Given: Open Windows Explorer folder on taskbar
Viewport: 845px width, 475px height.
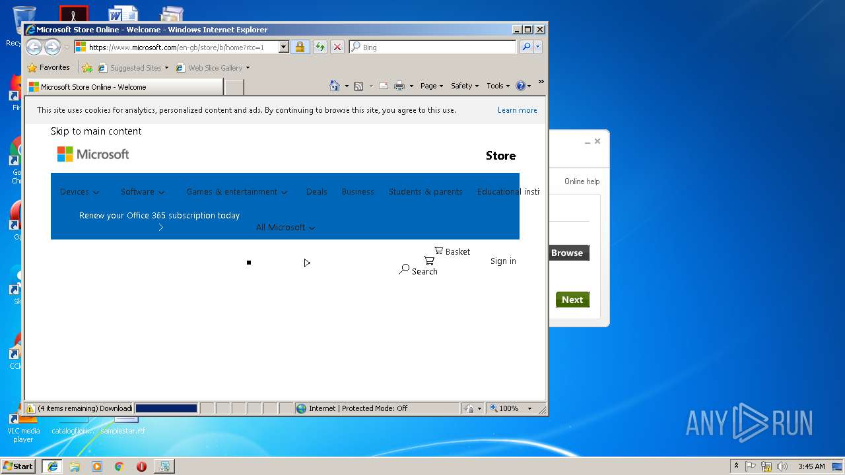Looking at the screenshot, I should (x=75, y=466).
